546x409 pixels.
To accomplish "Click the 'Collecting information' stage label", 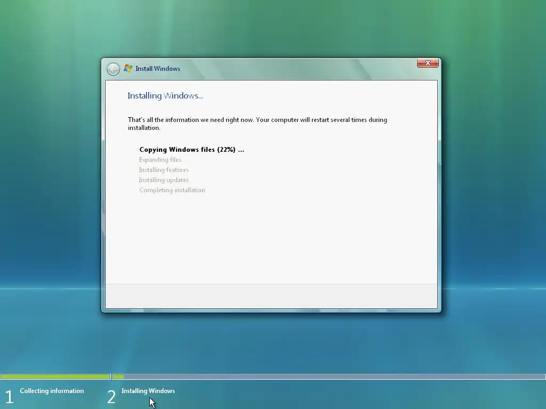I will click(x=52, y=391).
